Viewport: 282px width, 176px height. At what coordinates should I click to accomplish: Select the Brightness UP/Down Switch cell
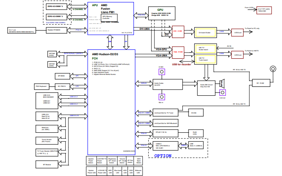pos(112,161)
